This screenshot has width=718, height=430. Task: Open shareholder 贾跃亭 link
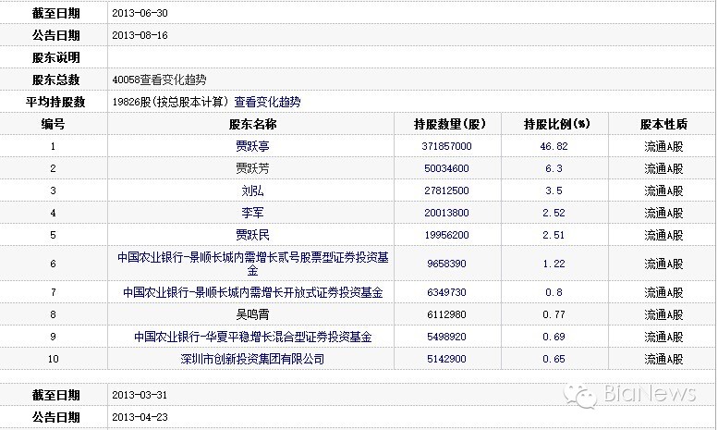(252, 146)
